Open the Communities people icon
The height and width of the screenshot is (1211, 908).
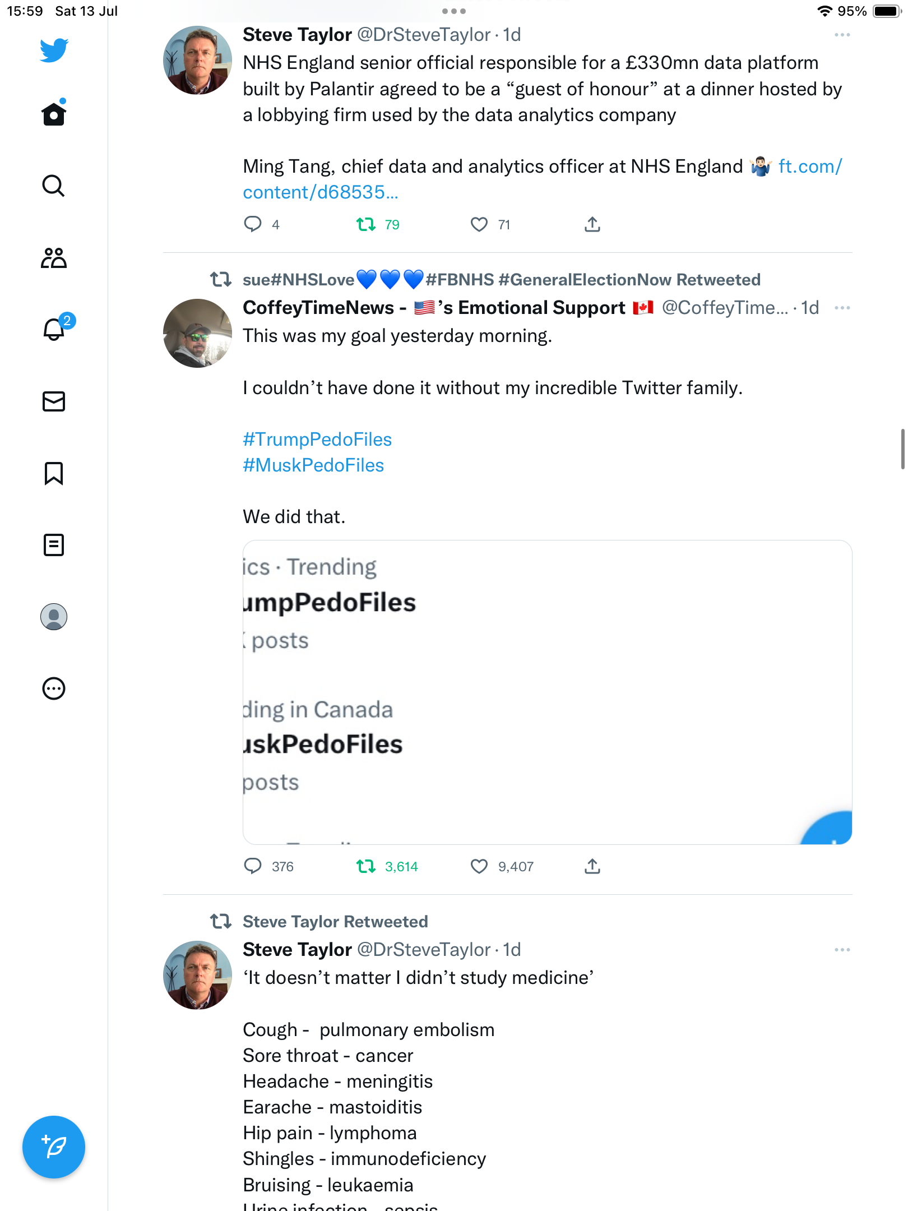pos(54,258)
